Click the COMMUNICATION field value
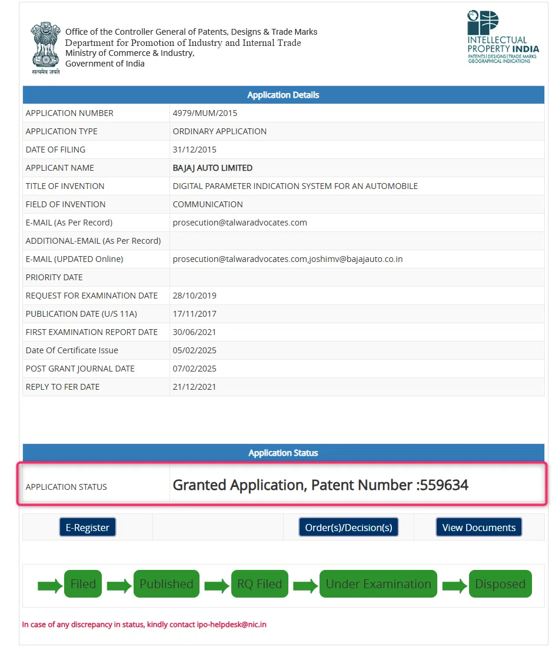552x660 pixels. 207,204
